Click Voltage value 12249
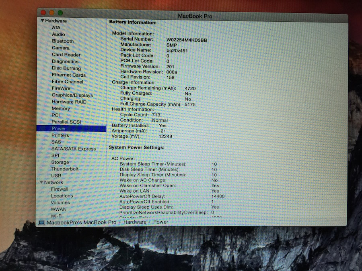Viewport: 362px width, 271px height. pyautogui.click(x=165, y=137)
